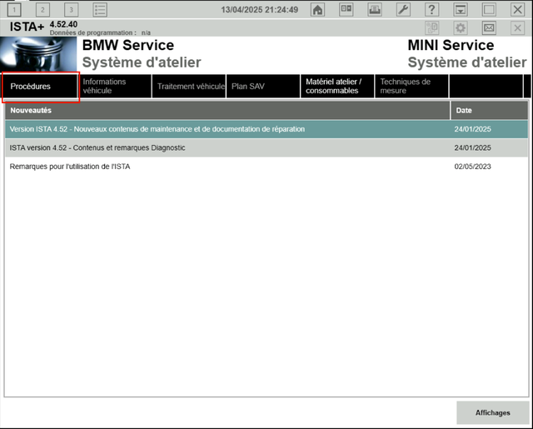533x429 pixels.
Task: Open the split-view display icon
Action: coord(346,9)
